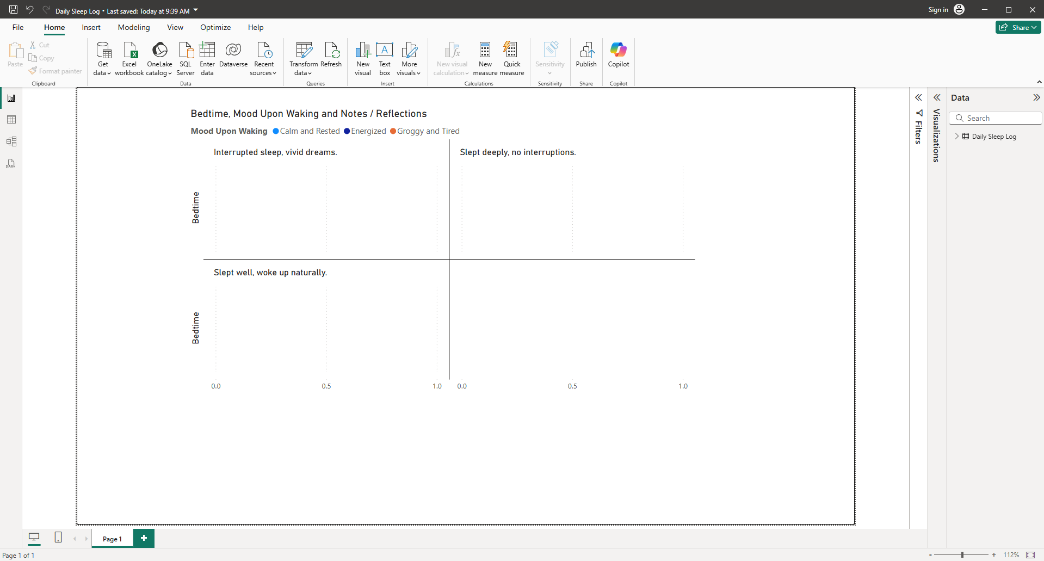Expand the Filters pane
The width and height of the screenshot is (1044, 561).
918,98
